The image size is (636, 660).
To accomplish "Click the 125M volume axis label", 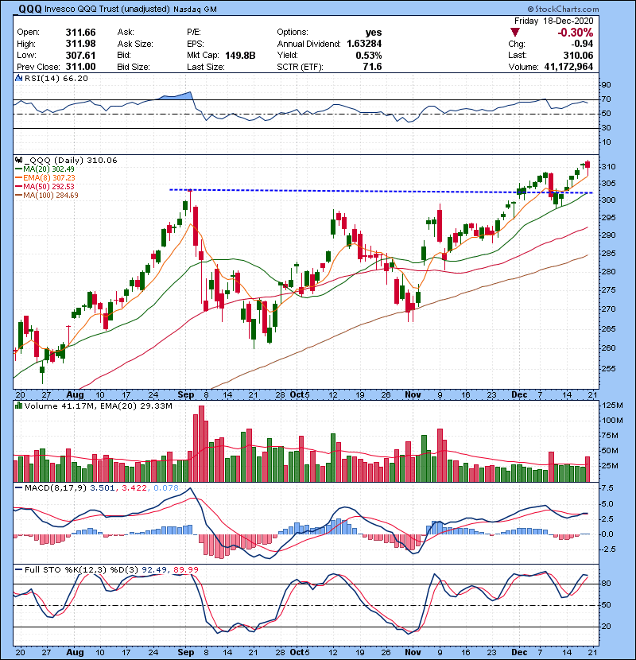I will click(x=613, y=406).
